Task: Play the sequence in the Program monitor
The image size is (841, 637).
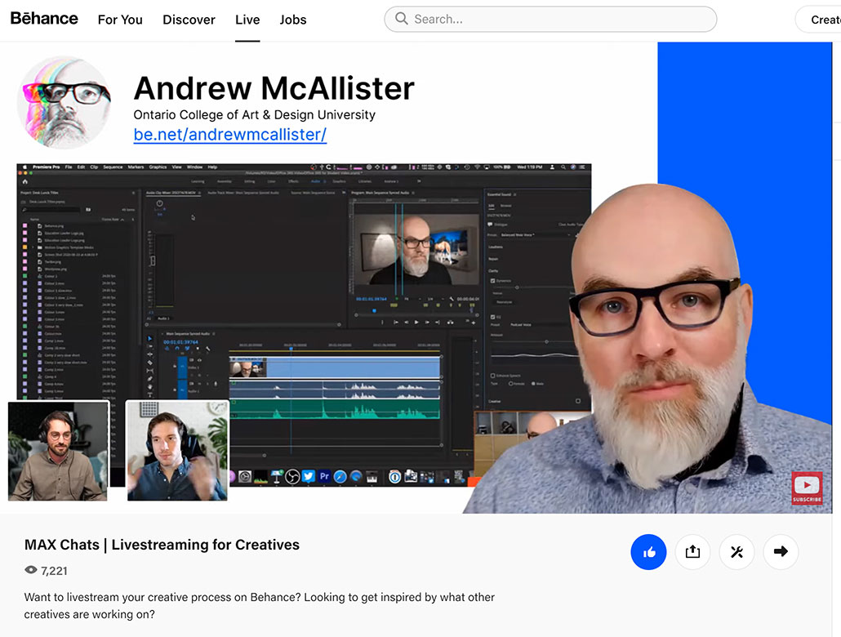Action: (x=416, y=322)
